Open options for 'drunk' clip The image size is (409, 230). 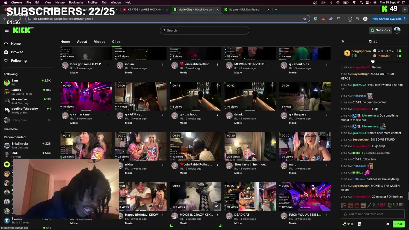[272, 115]
